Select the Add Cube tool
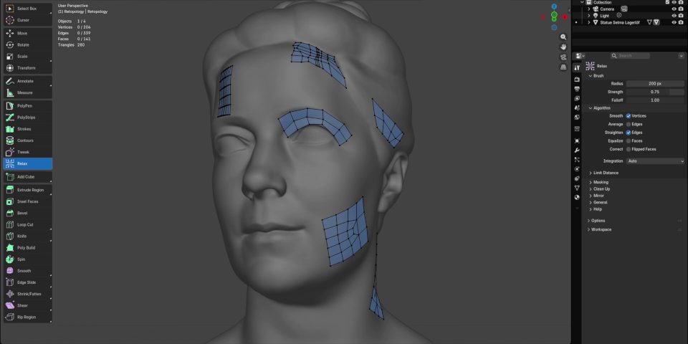 (26, 176)
